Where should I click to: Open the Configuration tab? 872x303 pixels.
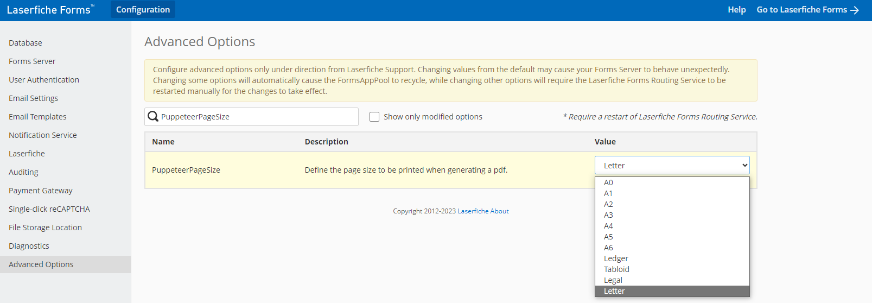click(x=143, y=10)
